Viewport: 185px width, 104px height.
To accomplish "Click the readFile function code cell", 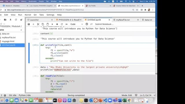I will pyautogui.click(x=97, y=83).
